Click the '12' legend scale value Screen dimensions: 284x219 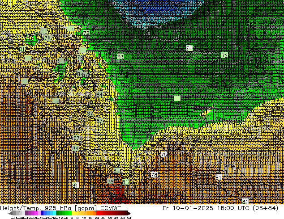(x=84, y=218)
